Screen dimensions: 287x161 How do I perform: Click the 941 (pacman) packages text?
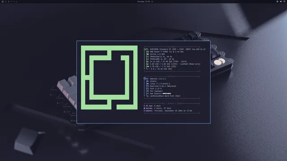coord(156,91)
